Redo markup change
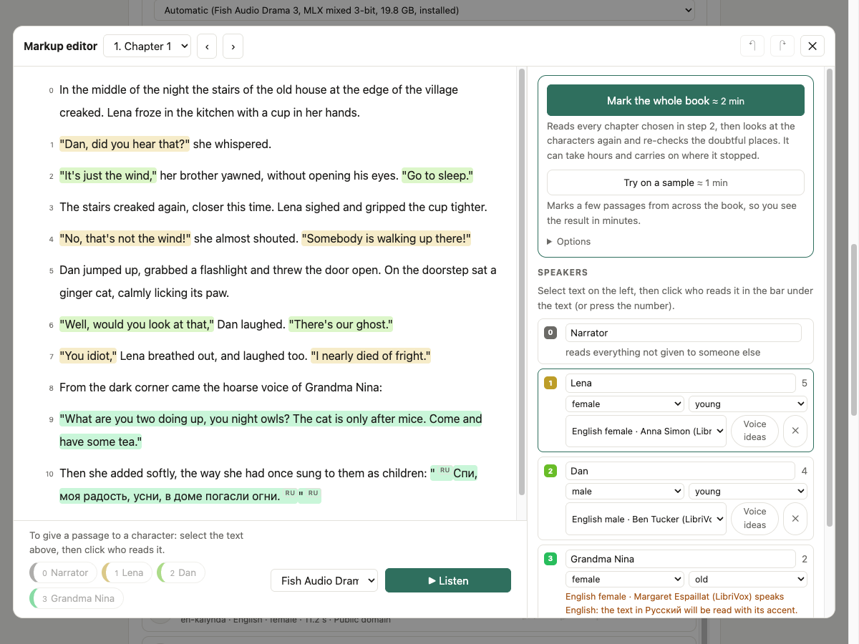The image size is (859, 644). pos(782,46)
